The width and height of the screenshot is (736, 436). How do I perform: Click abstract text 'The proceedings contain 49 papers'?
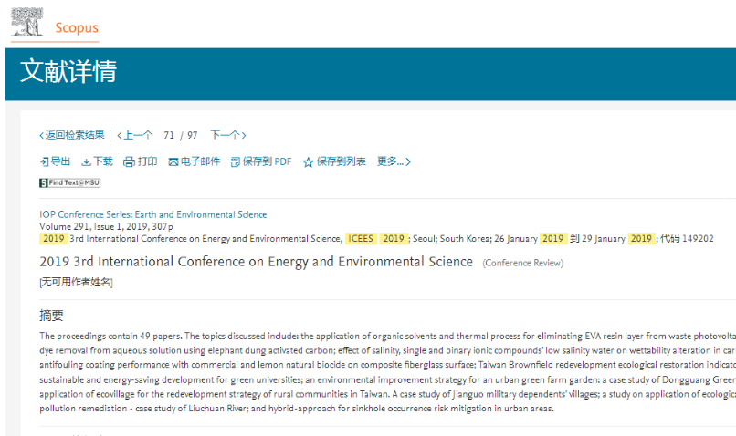click(x=110, y=337)
